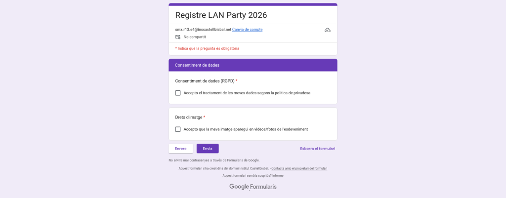
Task: Tick the data processing consent checkbox
Action: pyautogui.click(x=178, y=93)
